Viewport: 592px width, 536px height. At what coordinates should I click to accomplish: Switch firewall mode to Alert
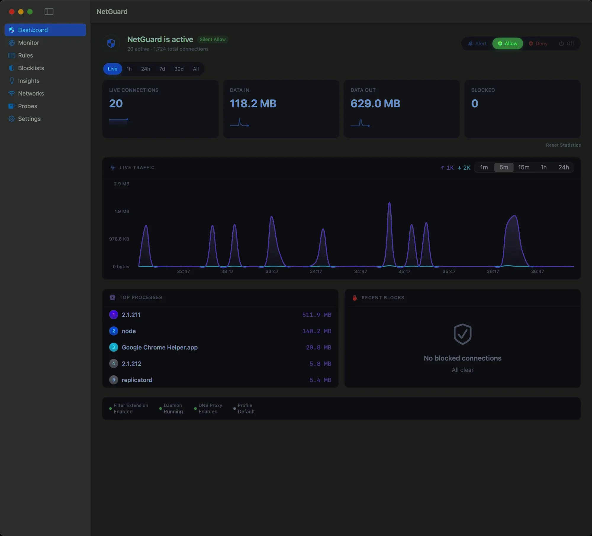click(477, 43)
